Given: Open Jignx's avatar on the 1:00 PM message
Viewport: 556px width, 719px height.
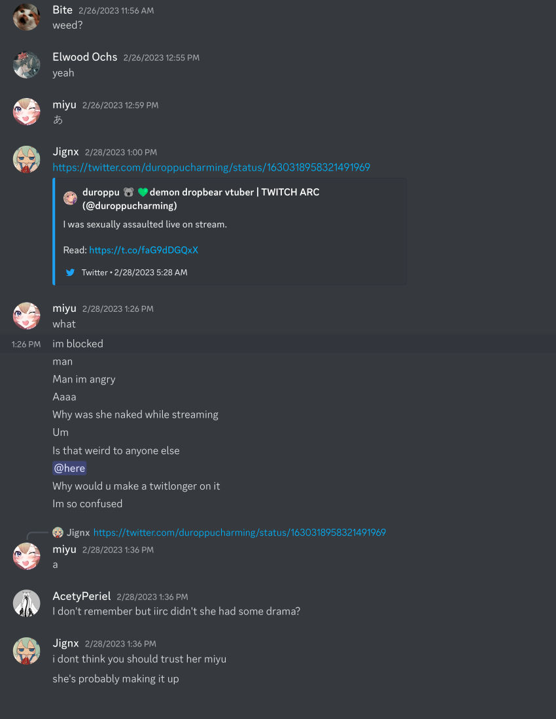Looking at the screenshot, I should (x=26, y=159).
